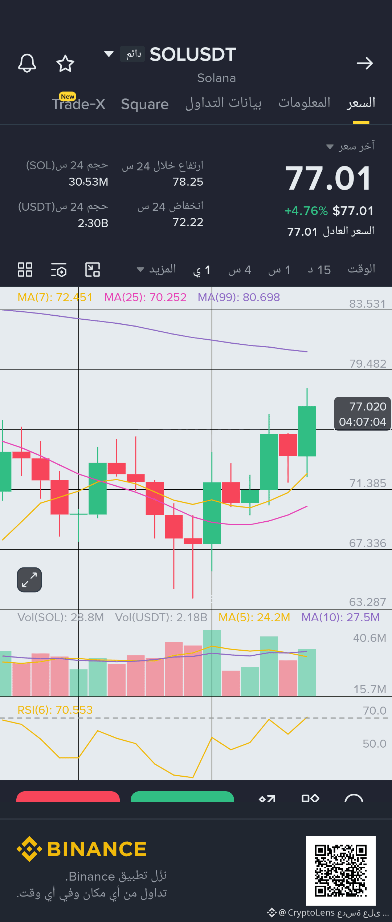Screen dimensions: 392x922
Task: Select the الوقت line chart option
Action: (362, 269)
